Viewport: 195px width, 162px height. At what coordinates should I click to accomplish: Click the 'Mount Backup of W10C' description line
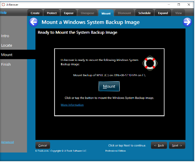click(109, 75)
